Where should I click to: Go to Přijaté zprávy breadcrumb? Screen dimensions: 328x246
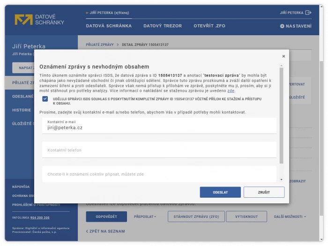100,45
